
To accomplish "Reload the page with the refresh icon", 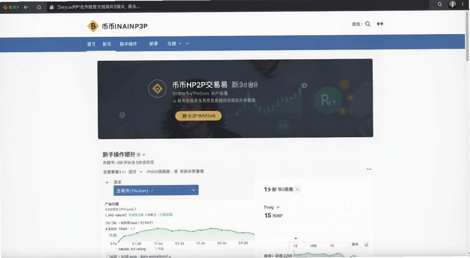I will [39, 7].
